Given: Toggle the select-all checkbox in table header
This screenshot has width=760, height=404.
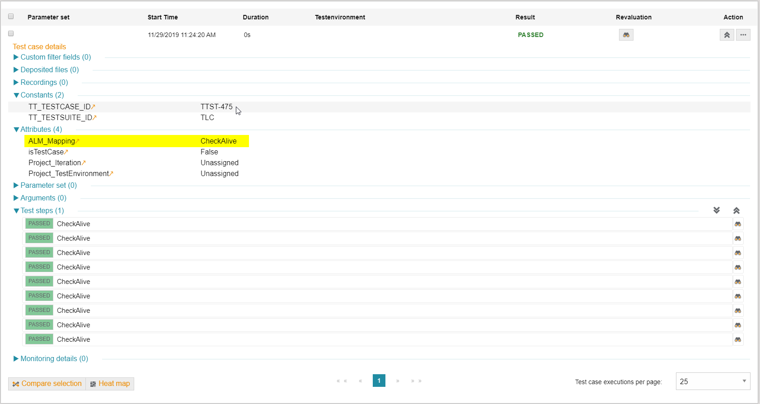Looking at the screenshot, I should 11,17.
